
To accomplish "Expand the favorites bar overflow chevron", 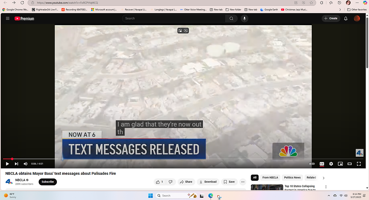I will 340,10.
